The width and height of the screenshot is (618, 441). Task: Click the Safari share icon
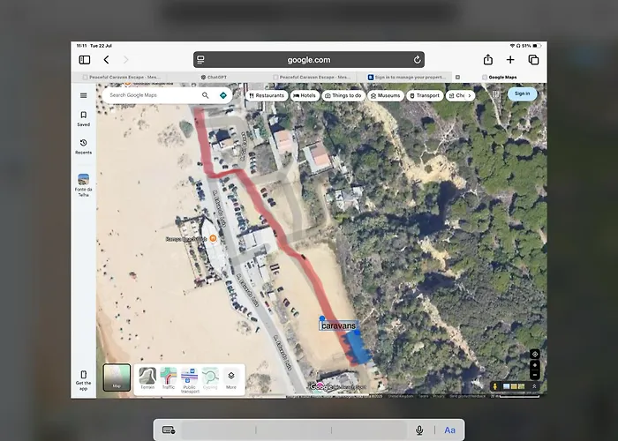(487, 60)
